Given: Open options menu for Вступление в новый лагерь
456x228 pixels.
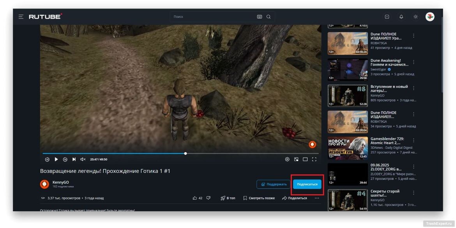Looking at the screenshot, I should point(414,88).
